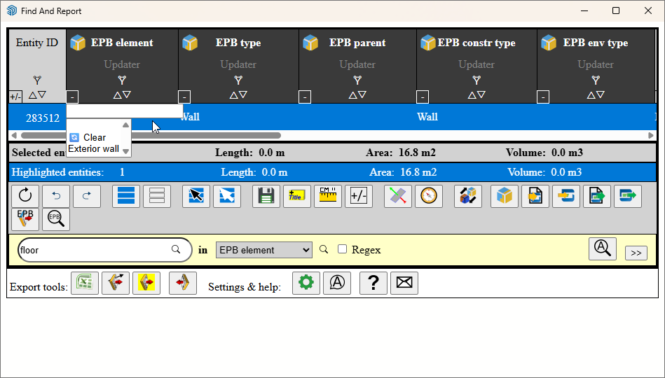Click the compass icon in toolbar
Image resolution: width=665 pixels, height=378 pixels.
coord(429,196)
